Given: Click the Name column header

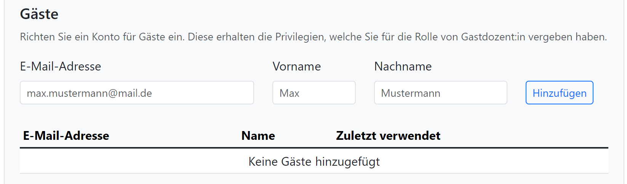Looking at the screenshot, I should coord(258,136).
